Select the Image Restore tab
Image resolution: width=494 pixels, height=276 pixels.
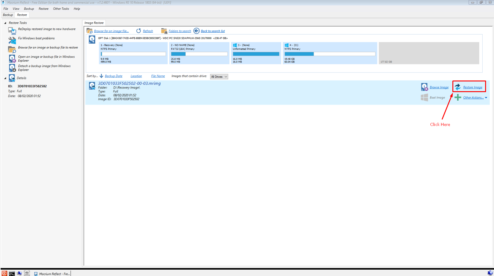pos(94,23)
